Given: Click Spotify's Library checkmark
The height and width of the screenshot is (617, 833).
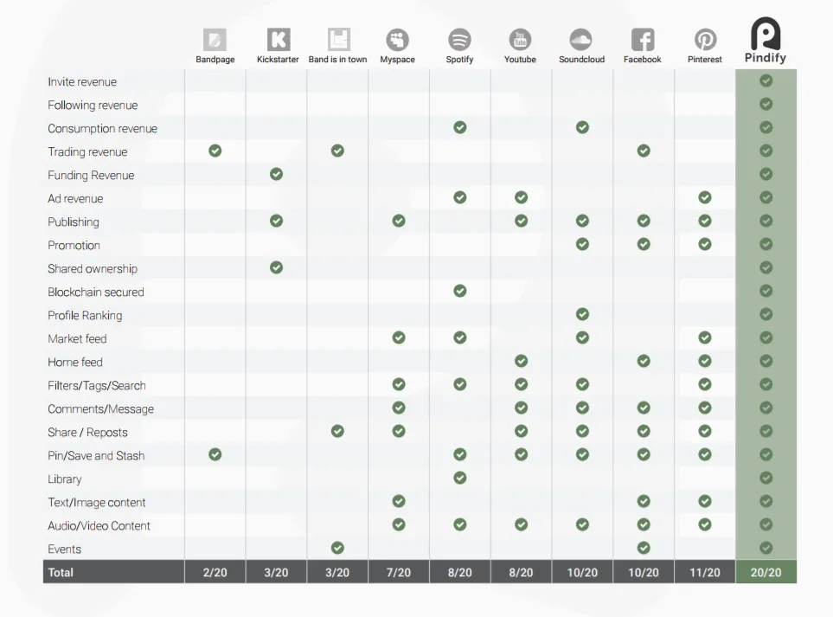Looking at the screenshot, I should 460,479.
